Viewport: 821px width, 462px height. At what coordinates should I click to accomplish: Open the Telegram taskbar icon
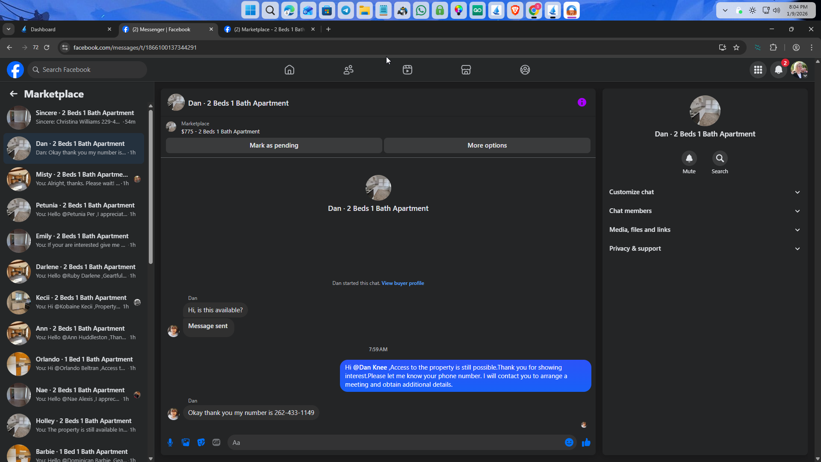tap(346, 10)
